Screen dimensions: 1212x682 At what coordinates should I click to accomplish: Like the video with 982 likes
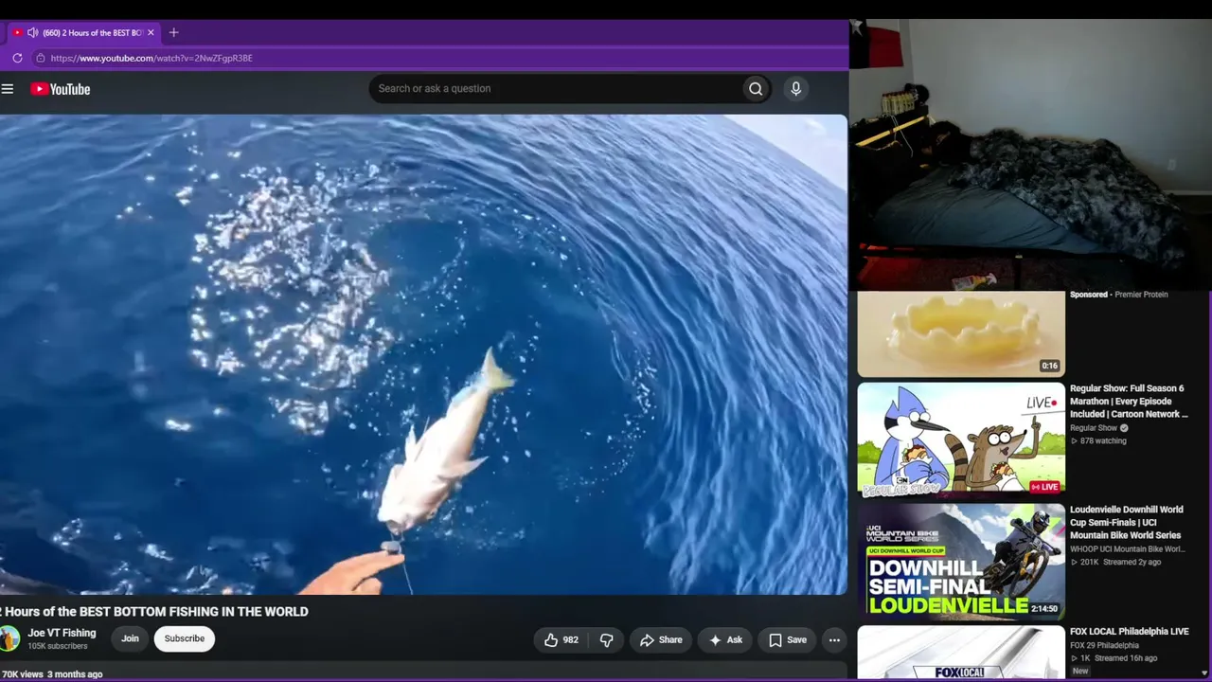pos(561,640)
